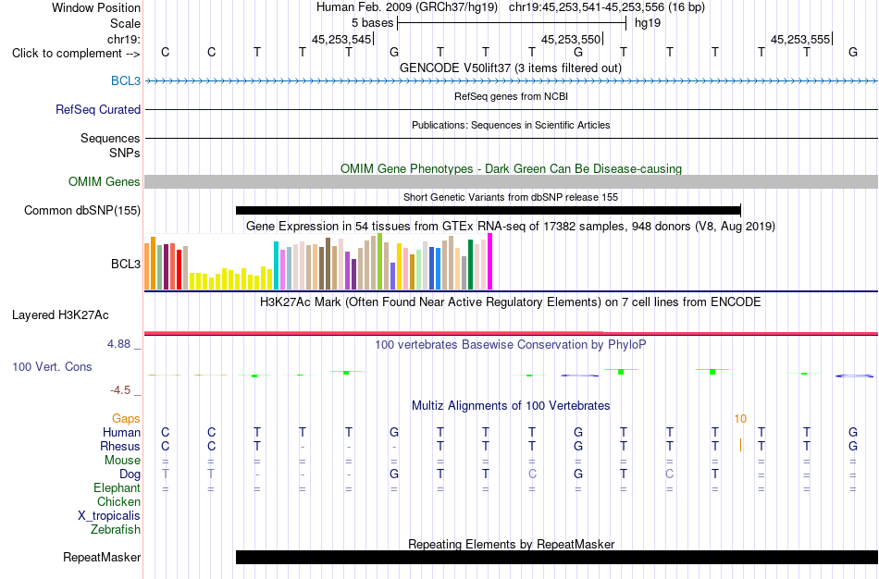Open the OMIM Genes track label
The width and height of the screenshot is (879, 579).
click(105, 181)
